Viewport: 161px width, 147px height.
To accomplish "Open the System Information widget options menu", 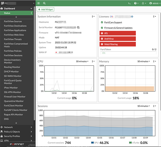I will coord(93,16).
